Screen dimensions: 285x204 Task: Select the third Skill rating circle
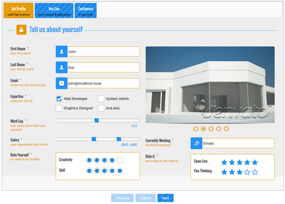click(104, 171)
